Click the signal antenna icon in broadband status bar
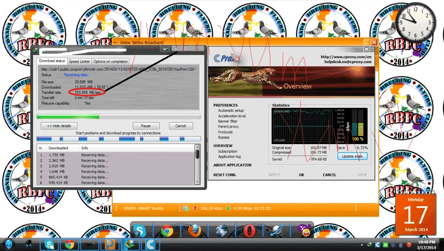Screen dimensions: 444x251 pyautogui.click(x=116, y=208)
